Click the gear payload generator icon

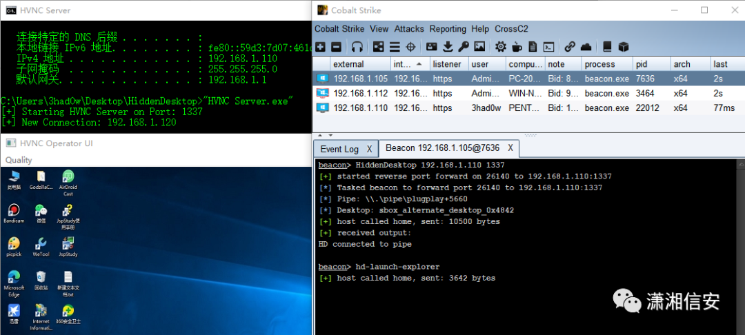click(x=500, y=46)
